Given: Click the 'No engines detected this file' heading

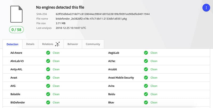Looking at the screenshot, I should [x=60, y=7].
